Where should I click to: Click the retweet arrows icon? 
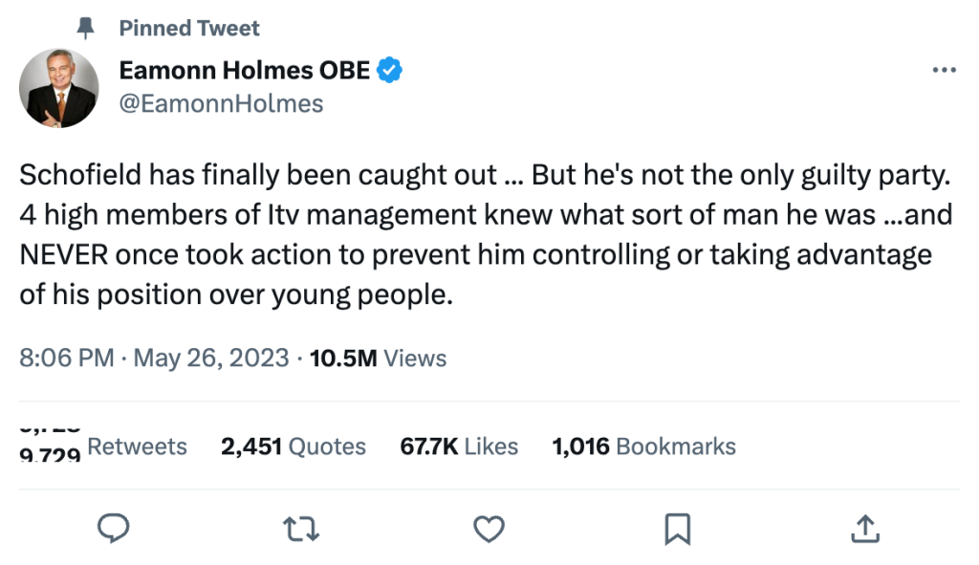(301, 527)
